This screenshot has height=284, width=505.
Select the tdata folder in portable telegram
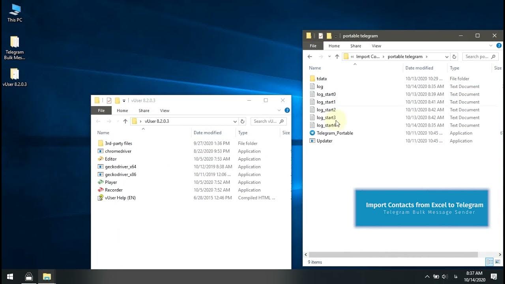click(x=322, y=78)
